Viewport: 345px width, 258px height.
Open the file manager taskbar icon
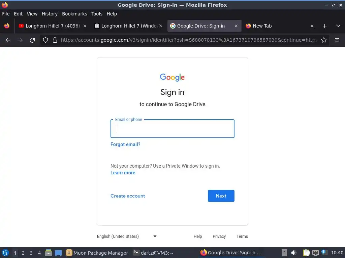(49, 253)
